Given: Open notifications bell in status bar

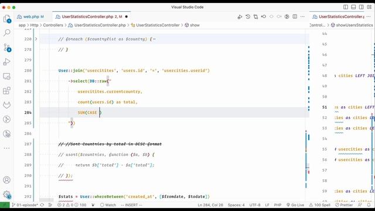Looking at the screenshot, I should pyautogui.click(x=369, y=205).
